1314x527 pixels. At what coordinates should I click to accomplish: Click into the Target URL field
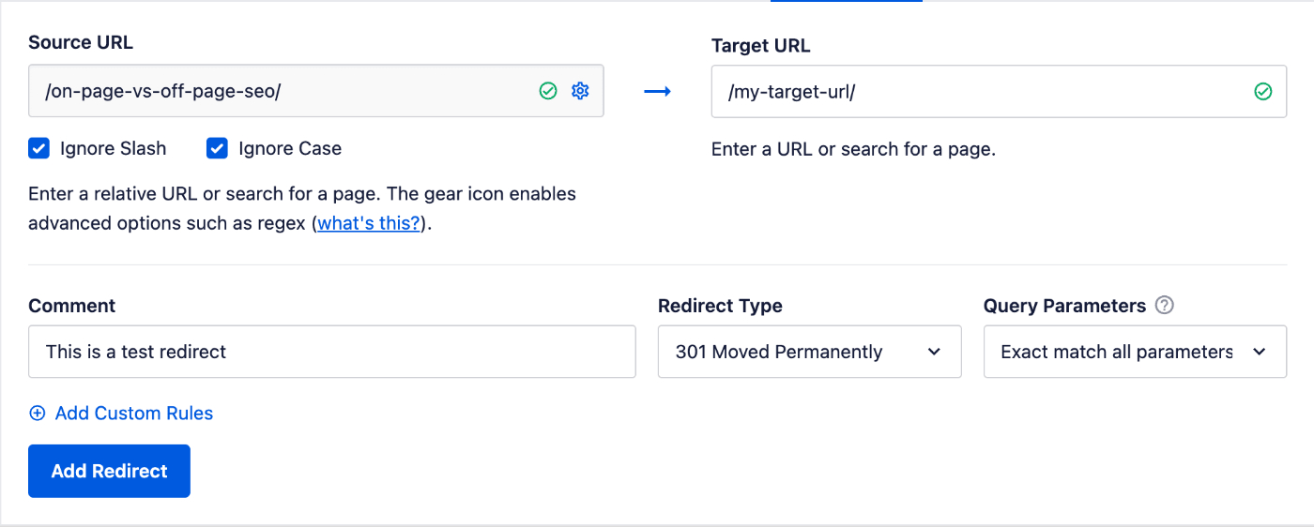(x=976, y=91)
